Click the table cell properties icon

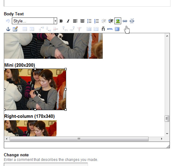32,29
